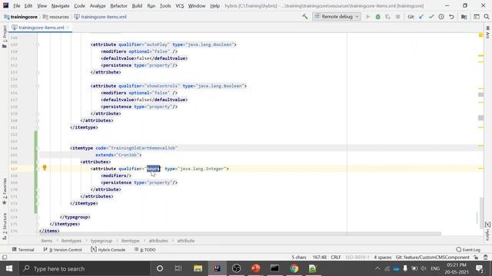The image size is (492, 276).
Task: Click the tool window quick access icon bottom-left
Action: tap(5, 258)
